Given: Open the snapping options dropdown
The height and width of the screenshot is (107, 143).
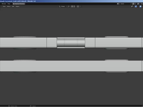Looking at the screenshot, I should coord(75,7).
